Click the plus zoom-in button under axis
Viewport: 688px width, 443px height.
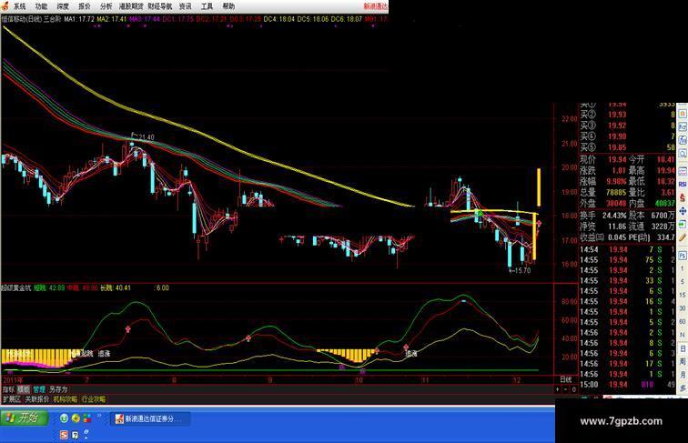[558, 389]
